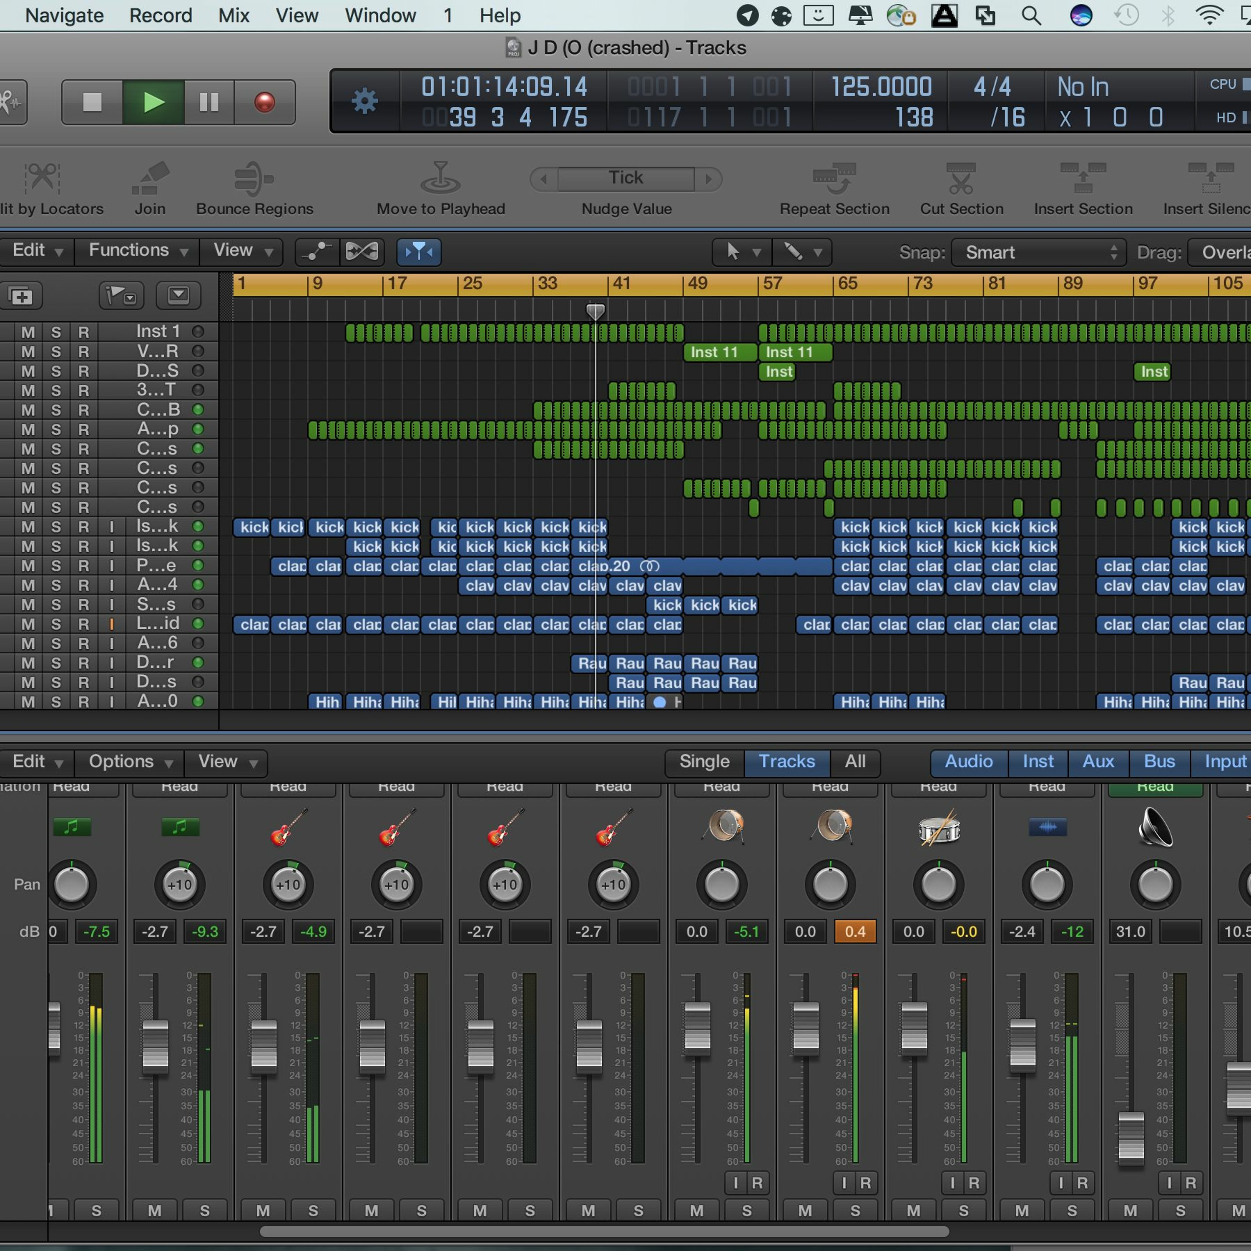
Task: Open the Mix menu
Action: coord(234,15)
